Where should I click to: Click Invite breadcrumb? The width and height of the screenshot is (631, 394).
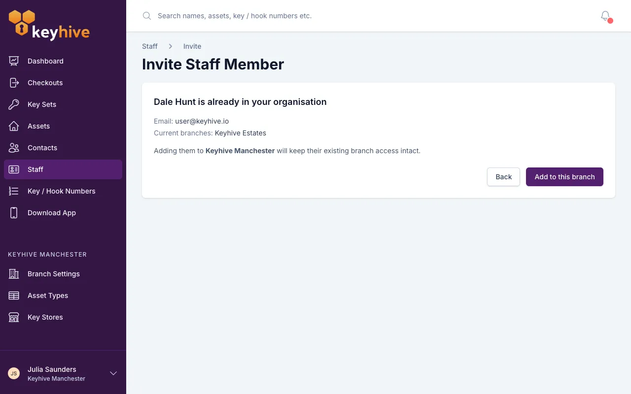tap(192, 46)
